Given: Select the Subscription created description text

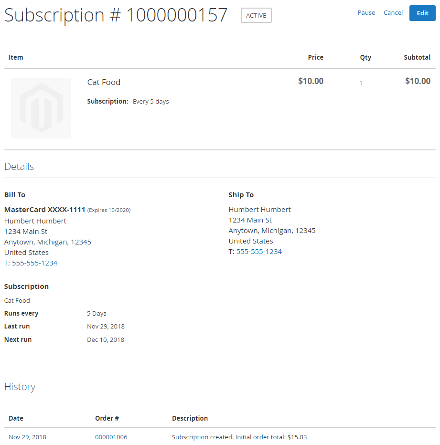Looking at the screenshot, I should point(239,437).
